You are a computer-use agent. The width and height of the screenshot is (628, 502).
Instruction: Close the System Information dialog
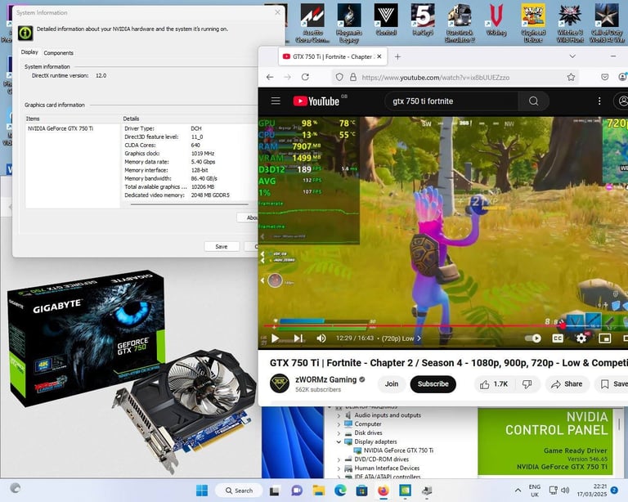pos(277,13)
